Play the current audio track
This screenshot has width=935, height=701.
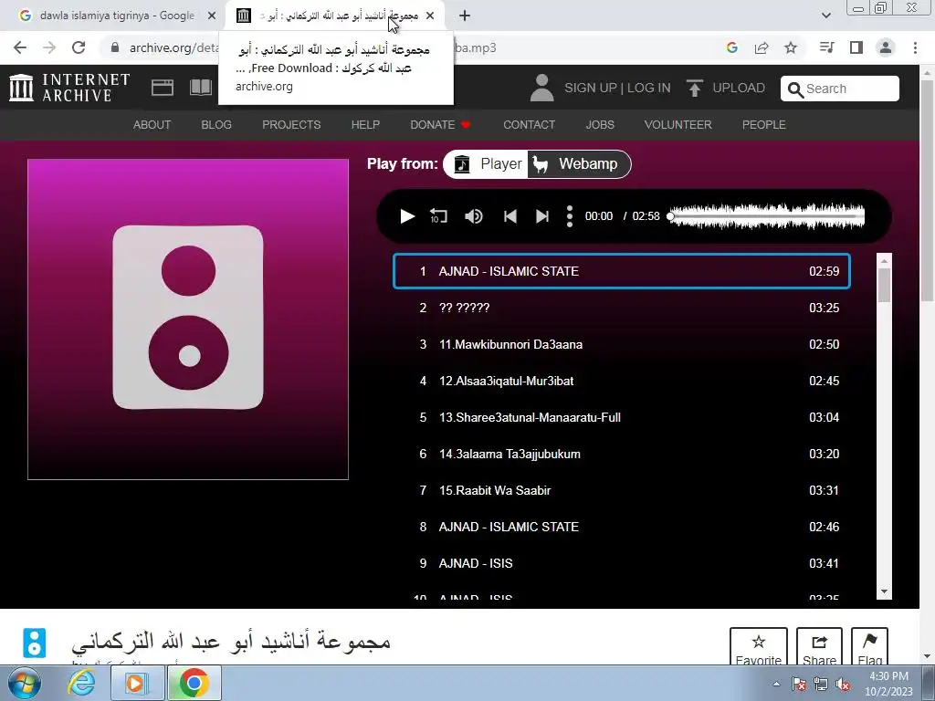click(407, 215)
